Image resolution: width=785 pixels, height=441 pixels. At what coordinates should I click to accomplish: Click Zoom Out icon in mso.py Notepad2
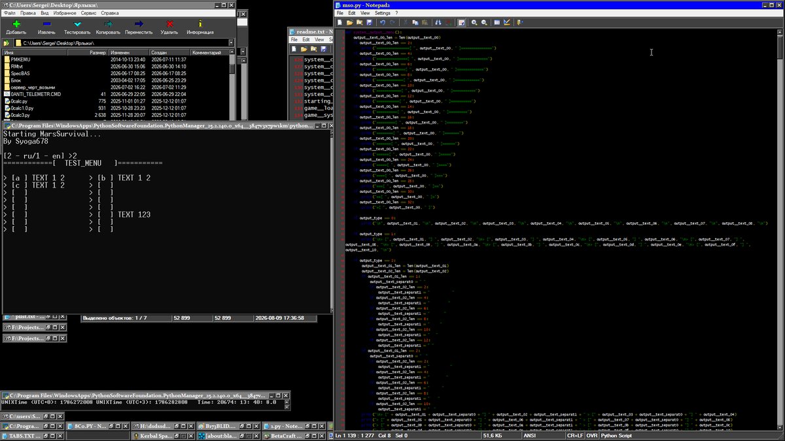[x=484, y=22]
